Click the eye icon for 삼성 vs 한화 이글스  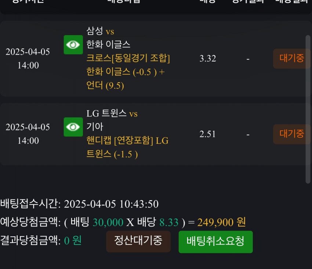[73, 45]
